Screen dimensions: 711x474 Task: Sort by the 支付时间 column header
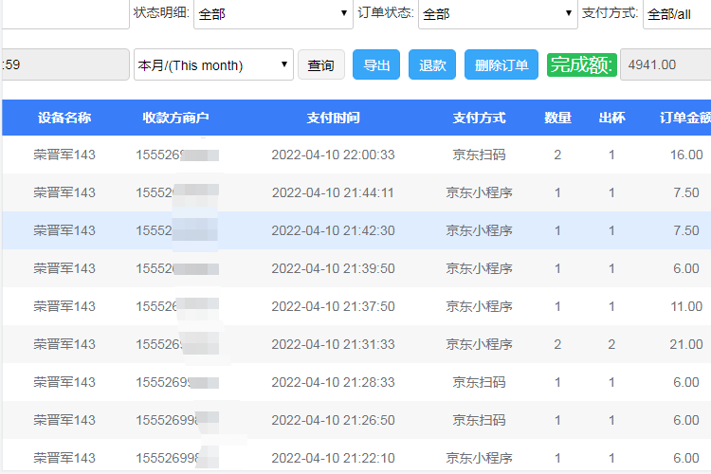[x=333, y=118]
